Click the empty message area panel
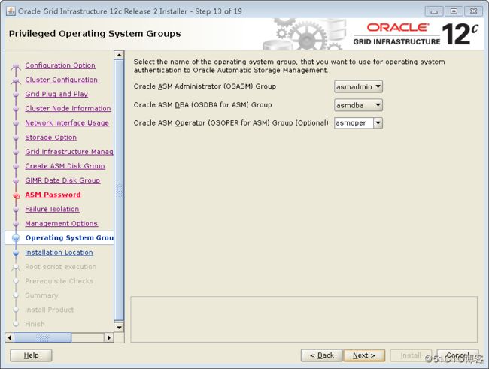This screenshot has height=369, width=489. tap(304, 319)
